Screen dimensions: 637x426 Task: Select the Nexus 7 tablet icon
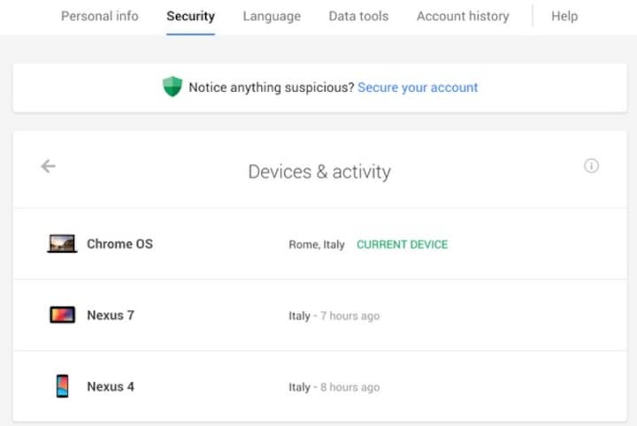click(x=62, y=315)
